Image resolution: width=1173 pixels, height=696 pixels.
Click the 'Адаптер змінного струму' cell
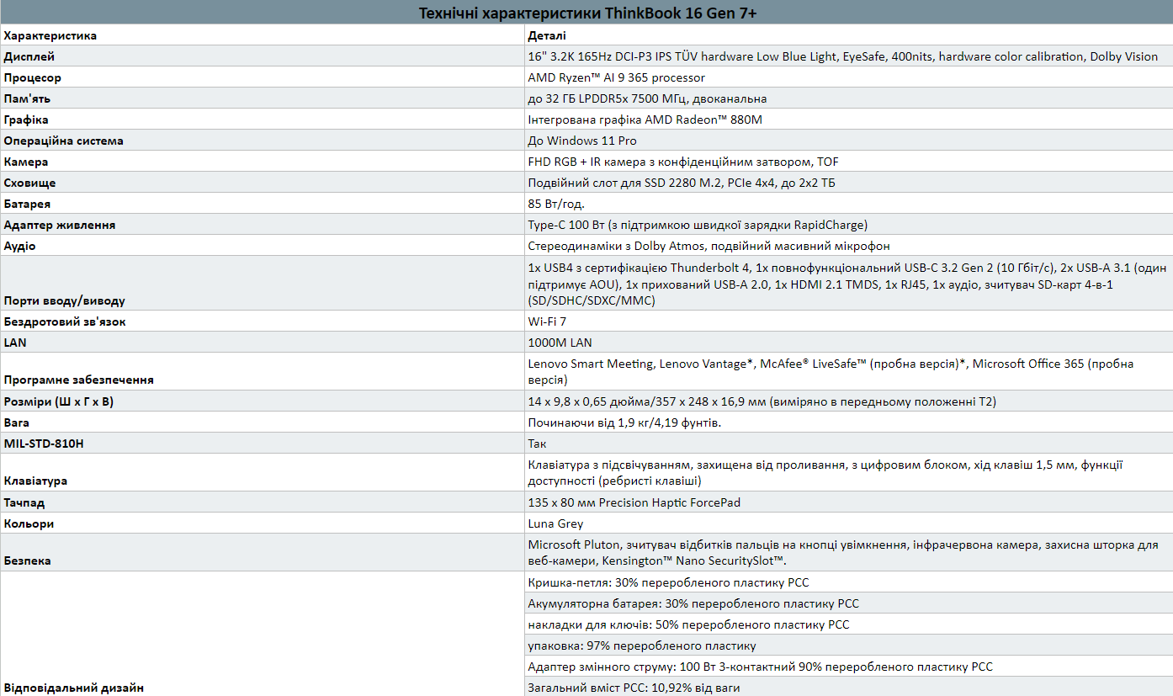[848, 667]
